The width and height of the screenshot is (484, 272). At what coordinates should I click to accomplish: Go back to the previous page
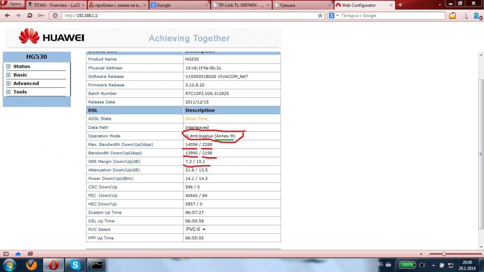pos(7,15)
